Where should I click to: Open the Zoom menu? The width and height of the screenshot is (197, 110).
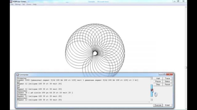pyautogui.click(x=29, y=4)
